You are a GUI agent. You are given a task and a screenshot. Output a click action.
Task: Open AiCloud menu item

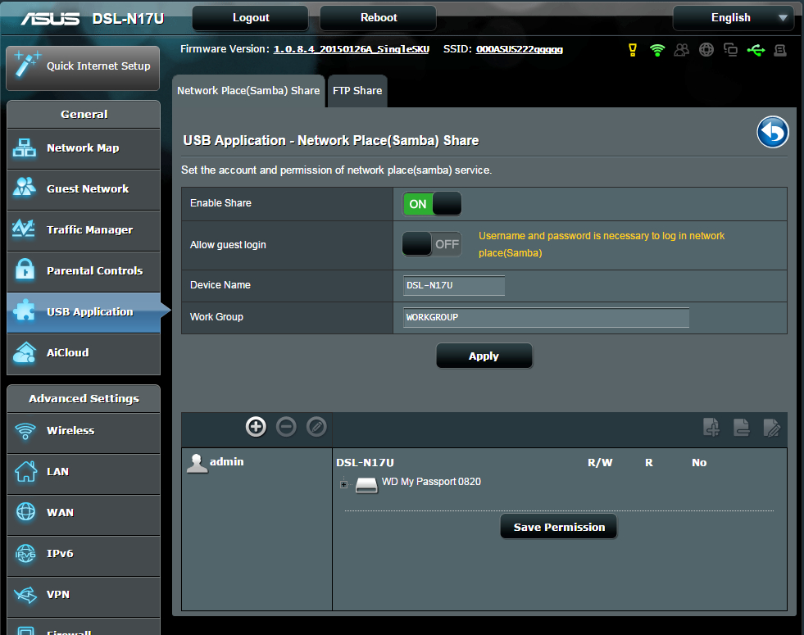pos(84,354)
